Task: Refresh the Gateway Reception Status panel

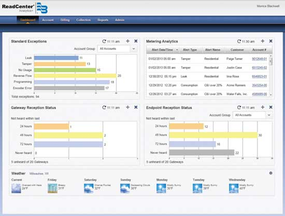Action: (x=104, y=108)
